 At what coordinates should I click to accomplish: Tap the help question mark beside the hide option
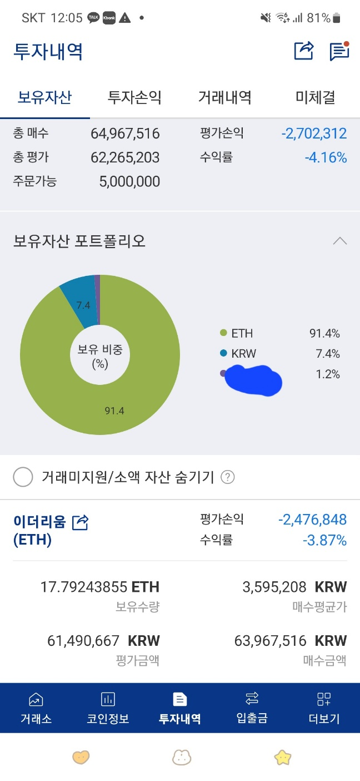tap(227, 477)
